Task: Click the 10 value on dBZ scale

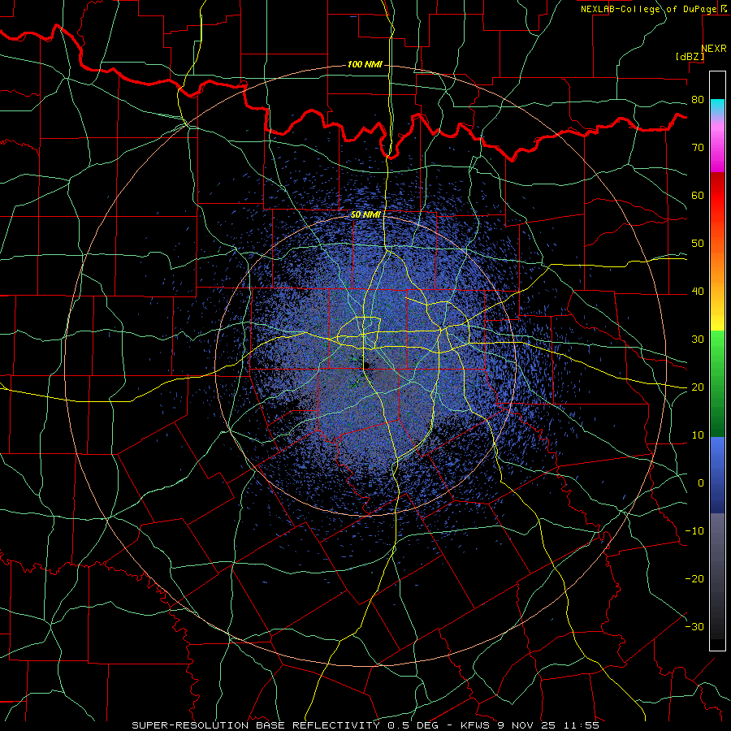Action: click(x=698, y=435)
